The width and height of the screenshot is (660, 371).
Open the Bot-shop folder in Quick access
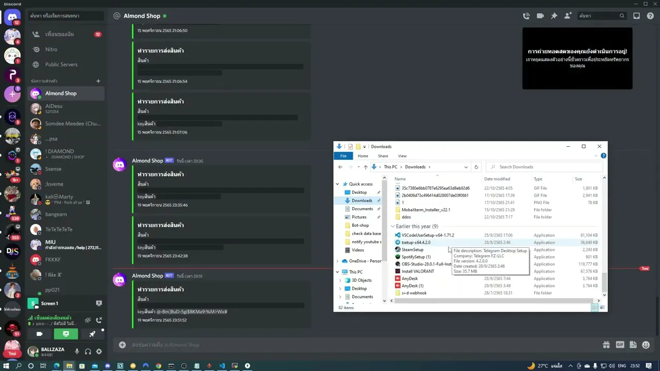360,225
